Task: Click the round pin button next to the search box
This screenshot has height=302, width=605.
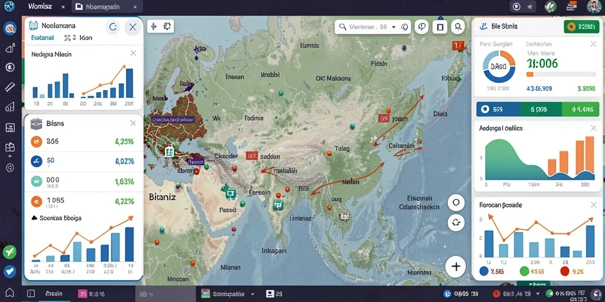Action: pos(422,27)
